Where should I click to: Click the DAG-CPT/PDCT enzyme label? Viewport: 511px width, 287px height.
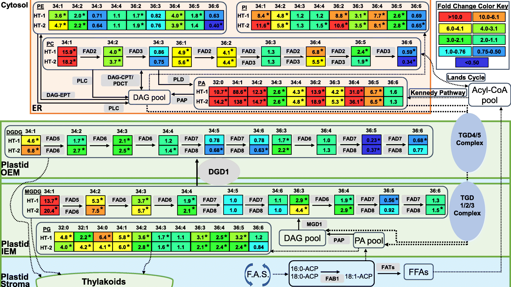coord(120,80)
